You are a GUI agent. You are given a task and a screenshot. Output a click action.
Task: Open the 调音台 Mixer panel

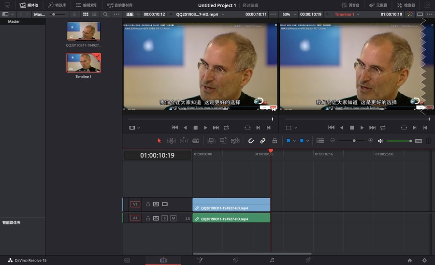(x=350, y=5)
